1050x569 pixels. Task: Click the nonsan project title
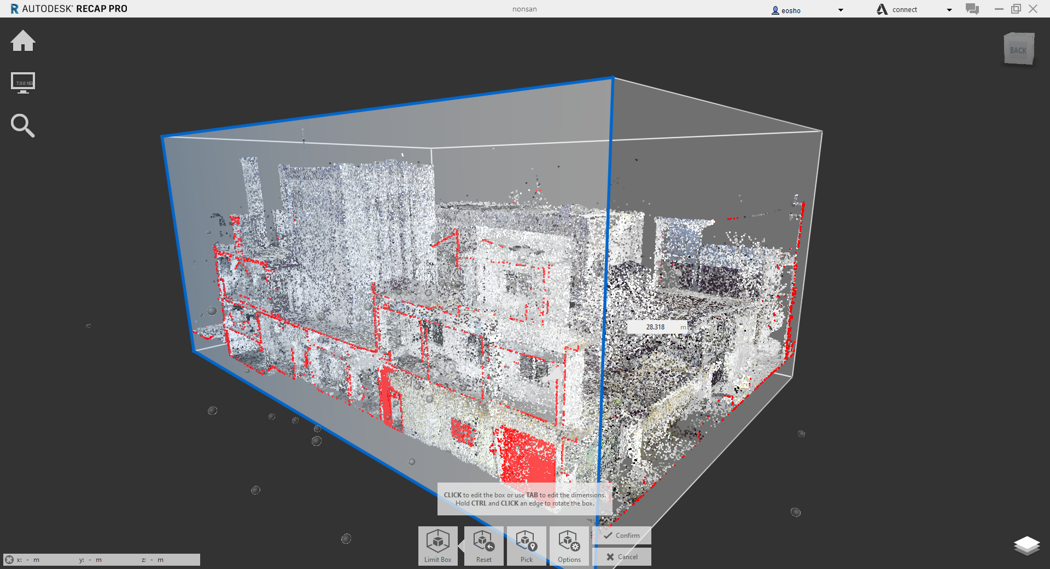[524, 9]
